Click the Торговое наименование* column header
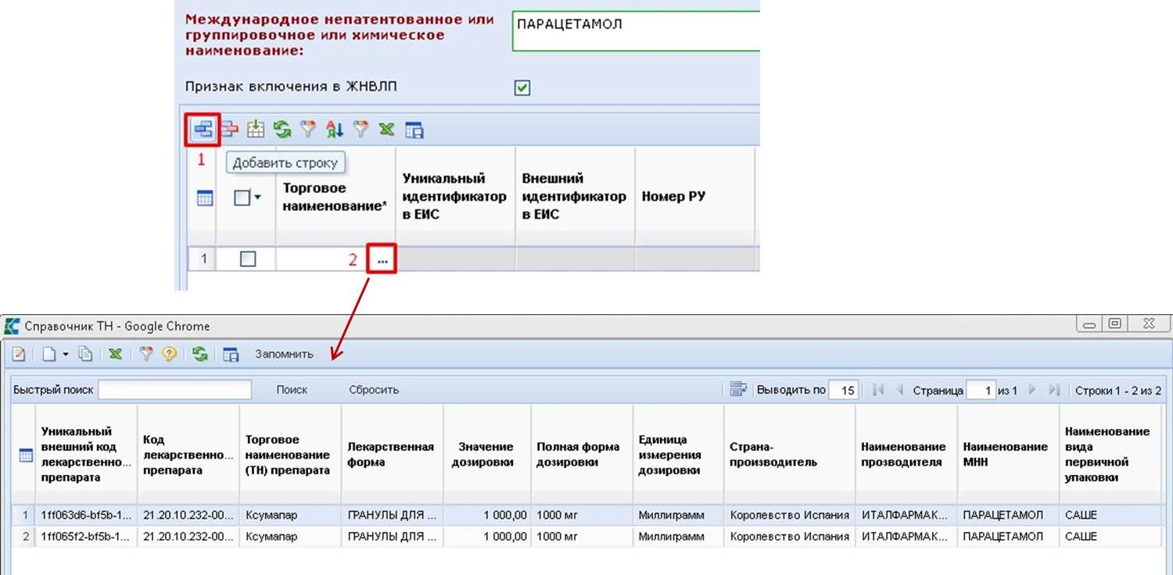Viewport: 1173px width, 575px height. coord(335,197)
